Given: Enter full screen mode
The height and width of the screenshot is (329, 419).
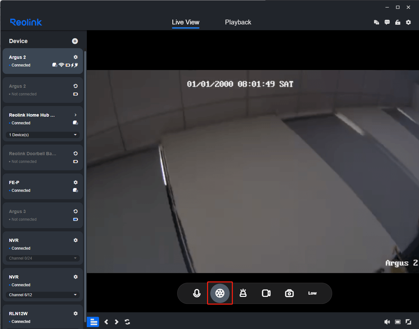Looking at the screenshot, I should (x=408, y=322).
